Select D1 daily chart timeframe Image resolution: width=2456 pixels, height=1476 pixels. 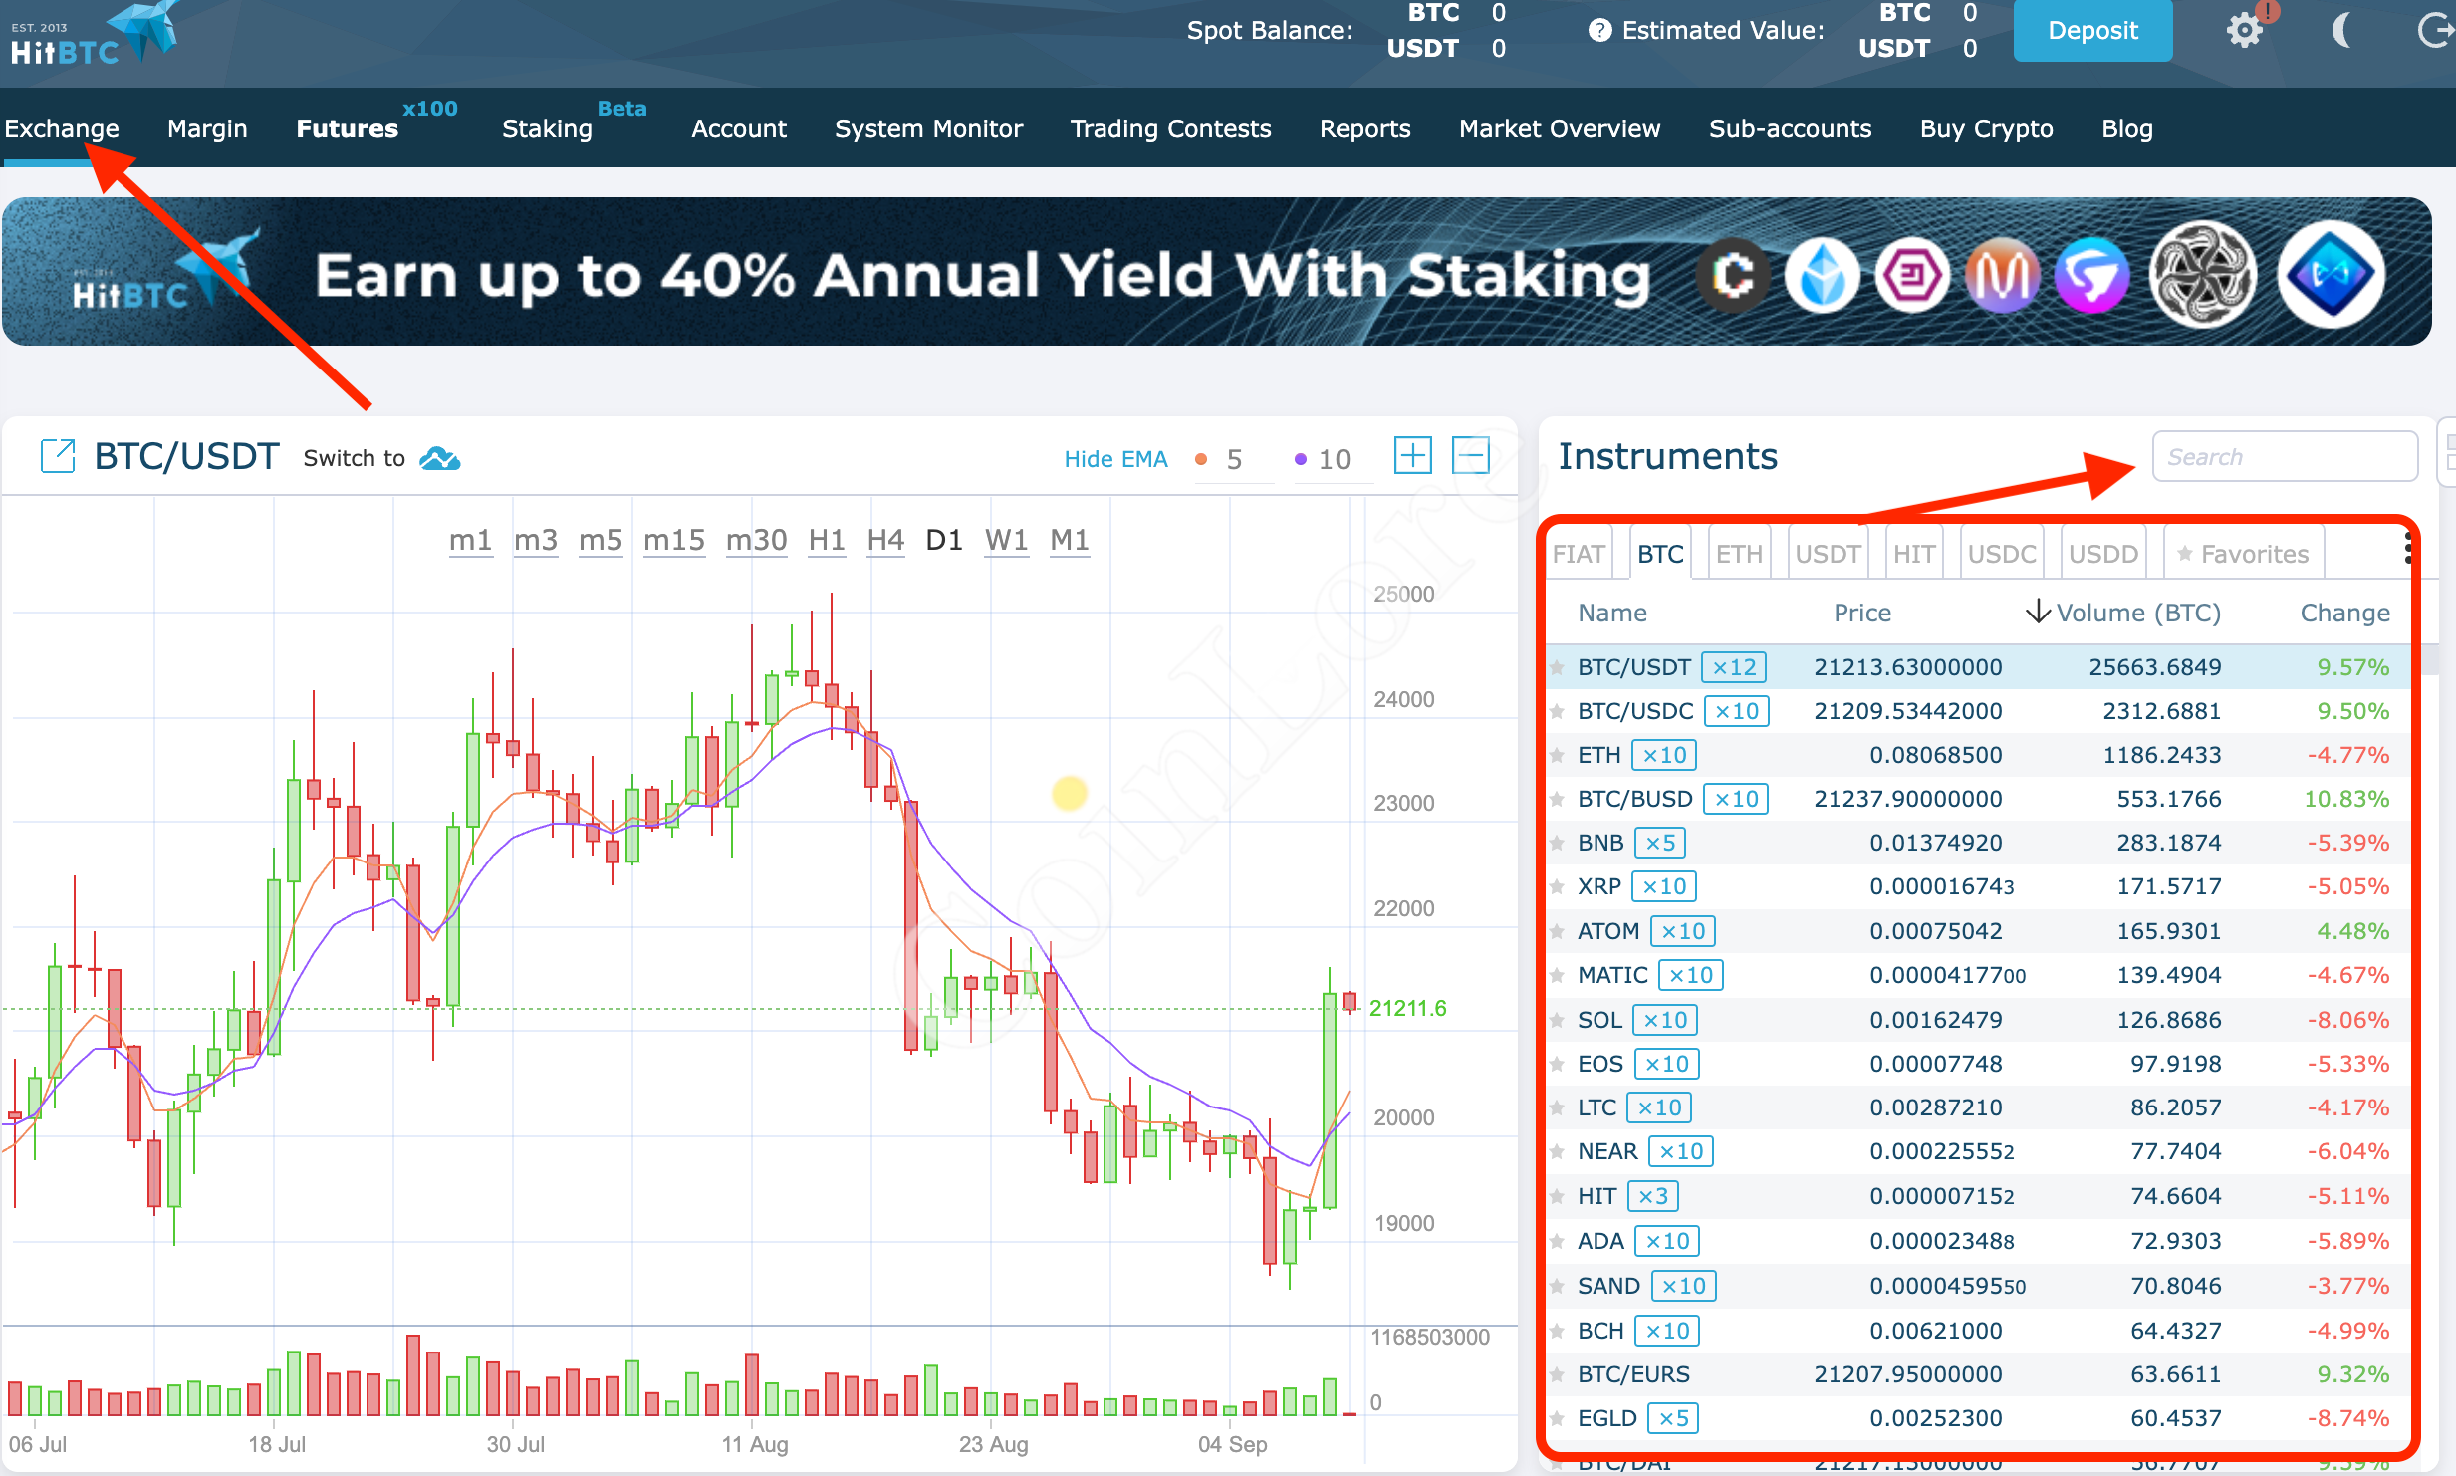[x=942, y=539]
